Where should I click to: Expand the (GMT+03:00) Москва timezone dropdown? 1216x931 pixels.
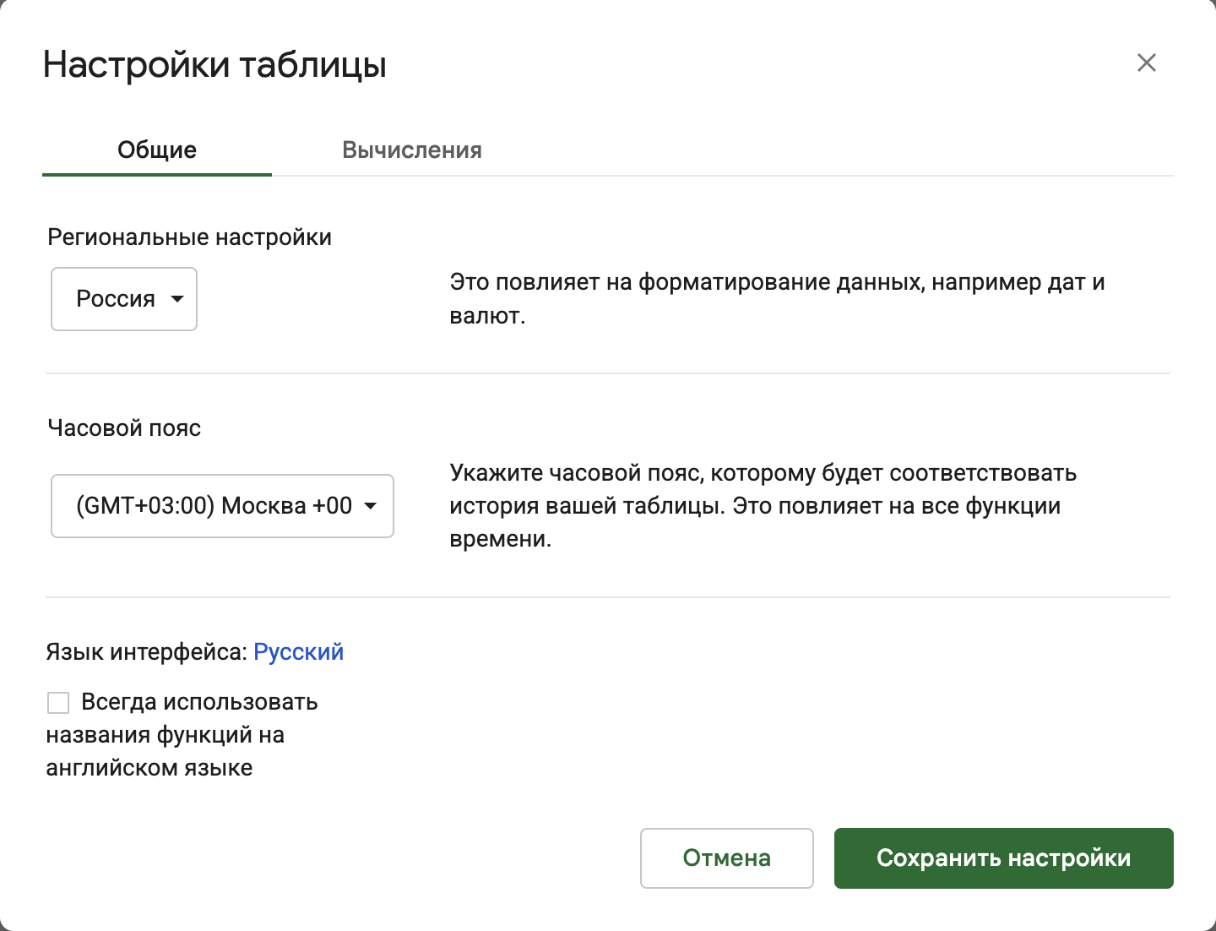(x=223, y=506)
